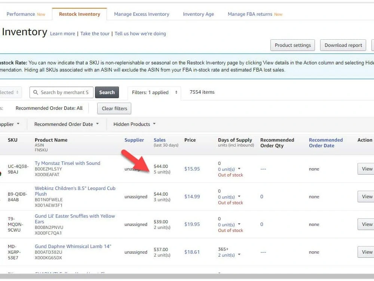The height and width of the screenshot is (281, 374).
Task: Click the $15.95 price link
Action: click(x=192, y=169)
